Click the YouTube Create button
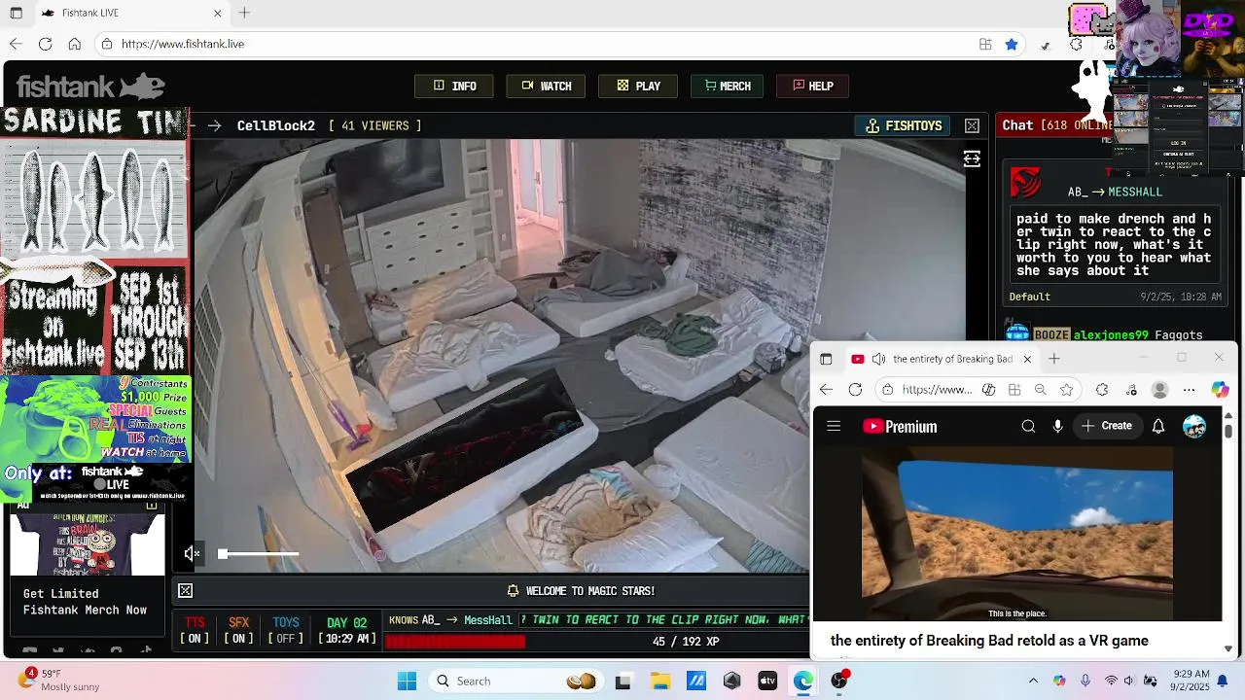Viewport: 1245px width, 700px height. pos(1107,426)
